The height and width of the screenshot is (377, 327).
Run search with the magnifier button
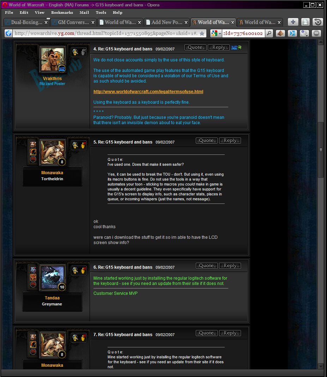269,33
